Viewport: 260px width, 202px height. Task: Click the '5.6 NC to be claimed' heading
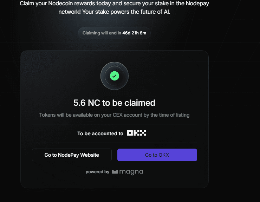[x=114, y=103]
